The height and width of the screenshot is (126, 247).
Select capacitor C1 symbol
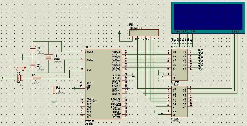point(33,49)
